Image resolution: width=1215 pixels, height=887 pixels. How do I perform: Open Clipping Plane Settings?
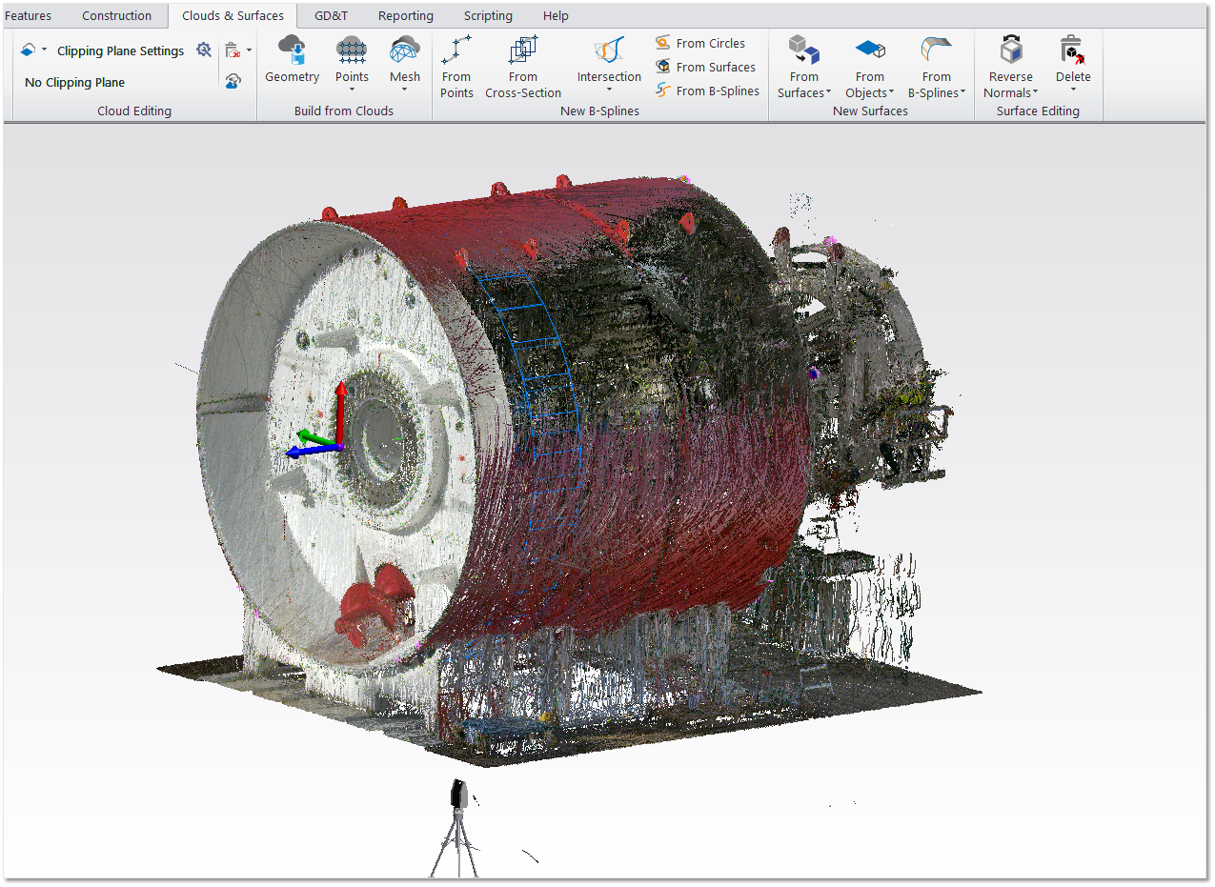(120, 50)
